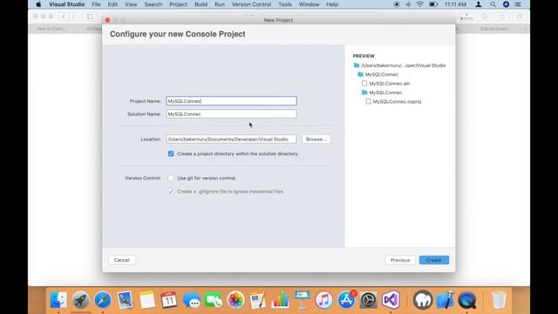558x314 pixels.
Task: Launch Launchpad rocket icon in Dock
Action: pos(80,300)
